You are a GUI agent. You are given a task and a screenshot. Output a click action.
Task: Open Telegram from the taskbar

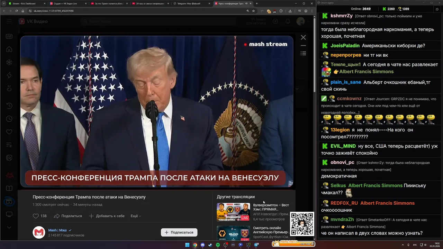pyautogui.click(x=256, y=245)
